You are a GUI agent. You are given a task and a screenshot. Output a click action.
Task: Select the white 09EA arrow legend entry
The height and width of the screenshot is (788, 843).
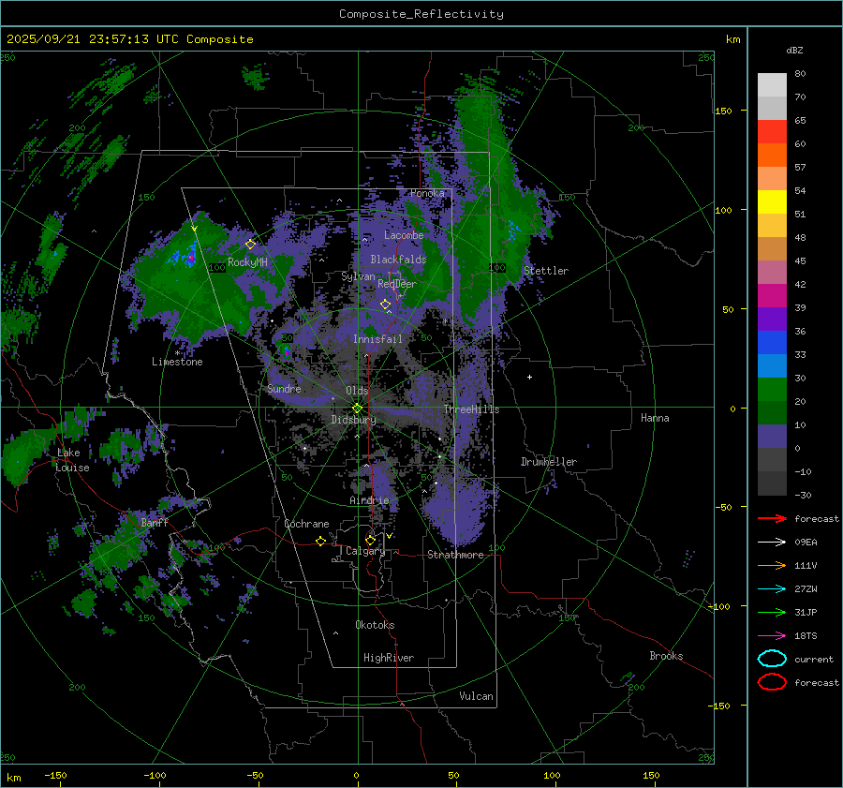(772, 542)
